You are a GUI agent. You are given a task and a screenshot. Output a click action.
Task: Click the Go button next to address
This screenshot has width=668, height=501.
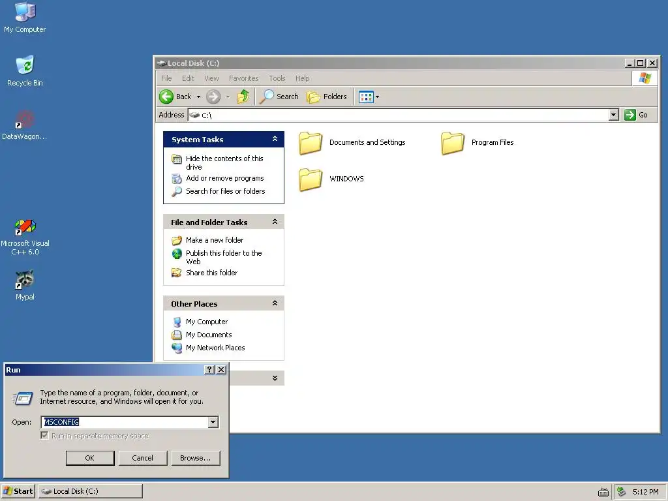coord(636,115)
